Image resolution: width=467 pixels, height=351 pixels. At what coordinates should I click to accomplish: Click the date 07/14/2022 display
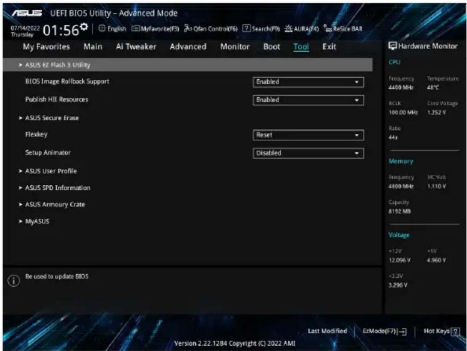(x=25, y=28)
